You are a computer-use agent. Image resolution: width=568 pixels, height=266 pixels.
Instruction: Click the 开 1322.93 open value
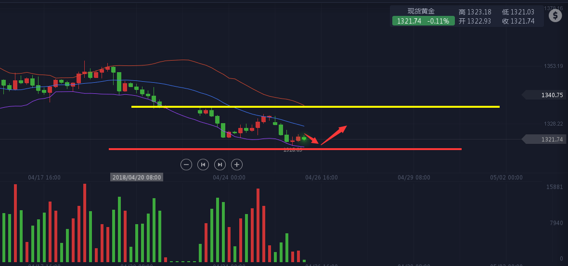(x=475, y=21)
